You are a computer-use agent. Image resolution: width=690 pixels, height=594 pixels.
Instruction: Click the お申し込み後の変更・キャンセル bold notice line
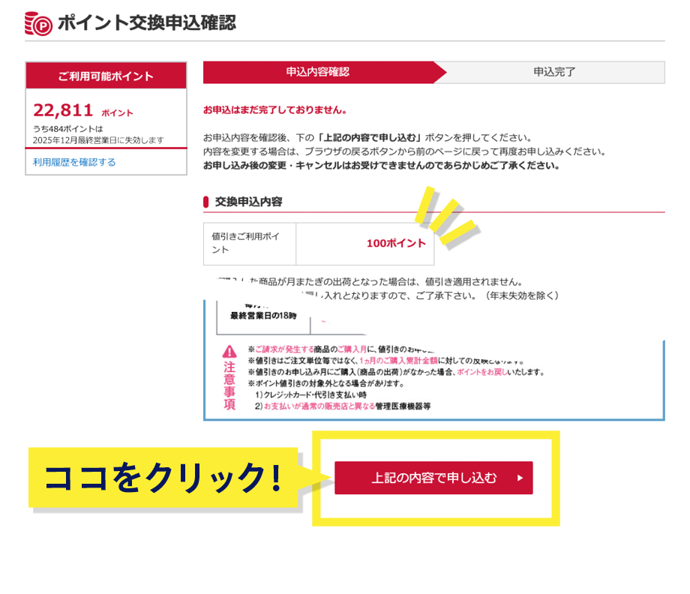point(381,166)
